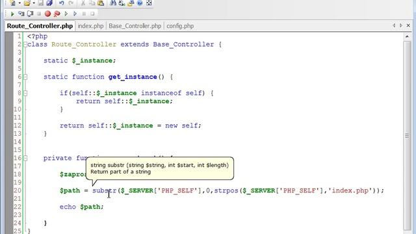Click the run-in-window debug toolbar icon

[30, 14]
